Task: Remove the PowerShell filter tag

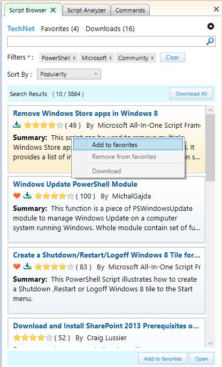Action: (74, 58)
